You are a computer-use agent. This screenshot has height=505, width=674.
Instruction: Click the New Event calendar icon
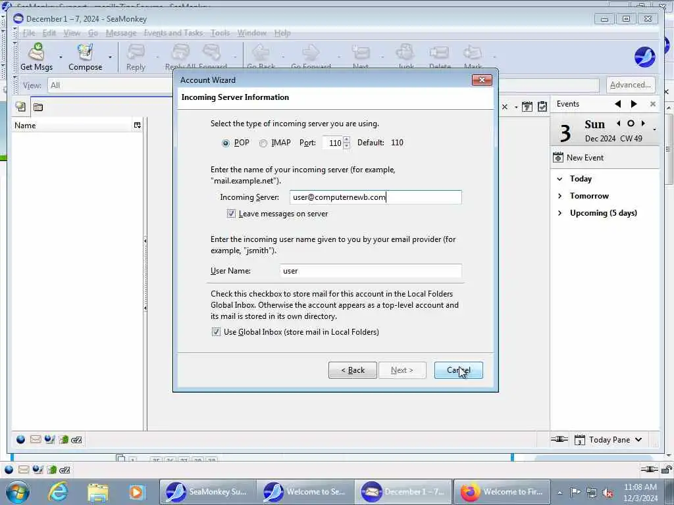558,158
